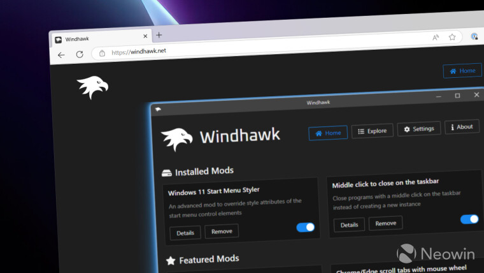
Task: Open Details for Windows 11 Start Menu Styler
Action: coord(185,233)
